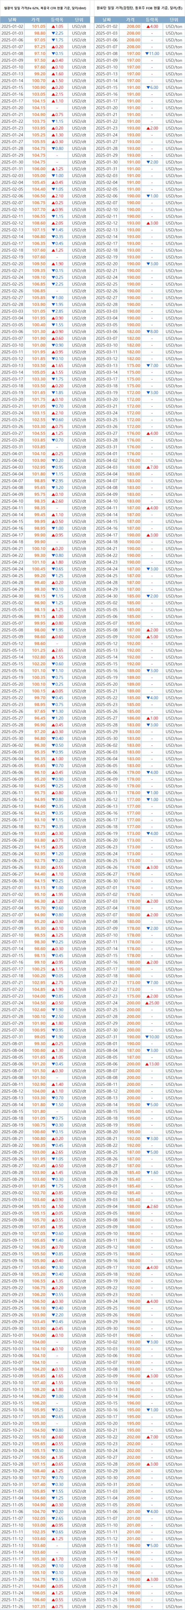Click the ▲4.00 up arrow for coking coal on 2025-01-02
The image size is (185, 1610).
[152, 27]
